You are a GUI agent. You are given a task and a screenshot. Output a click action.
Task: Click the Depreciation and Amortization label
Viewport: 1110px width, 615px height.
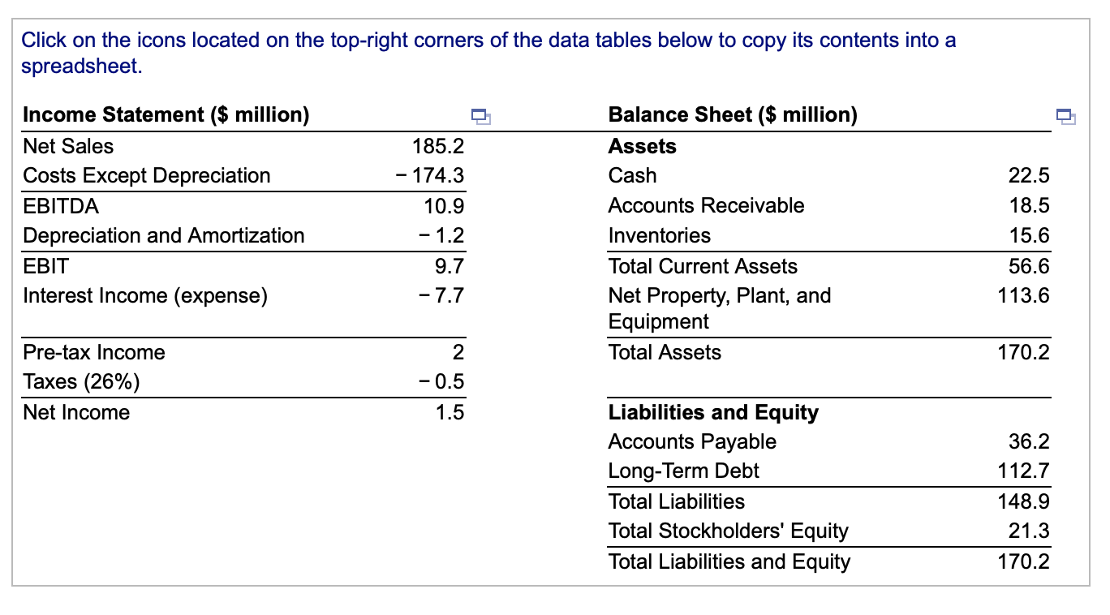(x=164, y=235)
